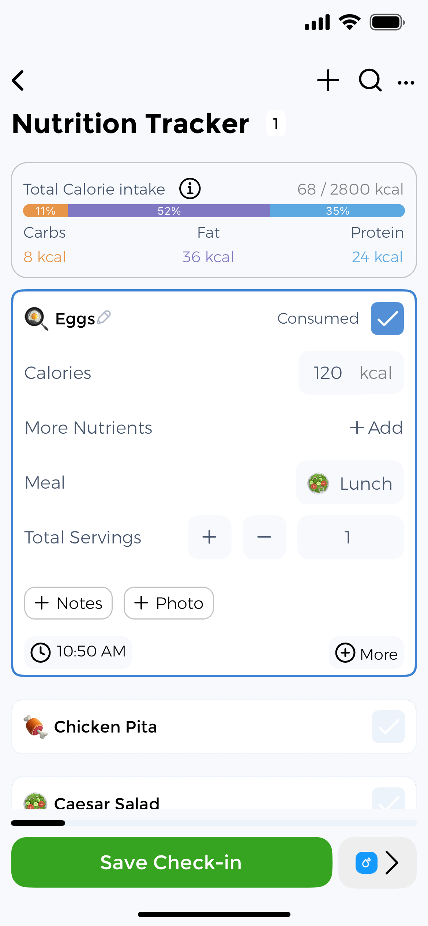Decrease Total Servings with minus button
The width and height of the screenshot is (428, 926).
click(264, 537)
